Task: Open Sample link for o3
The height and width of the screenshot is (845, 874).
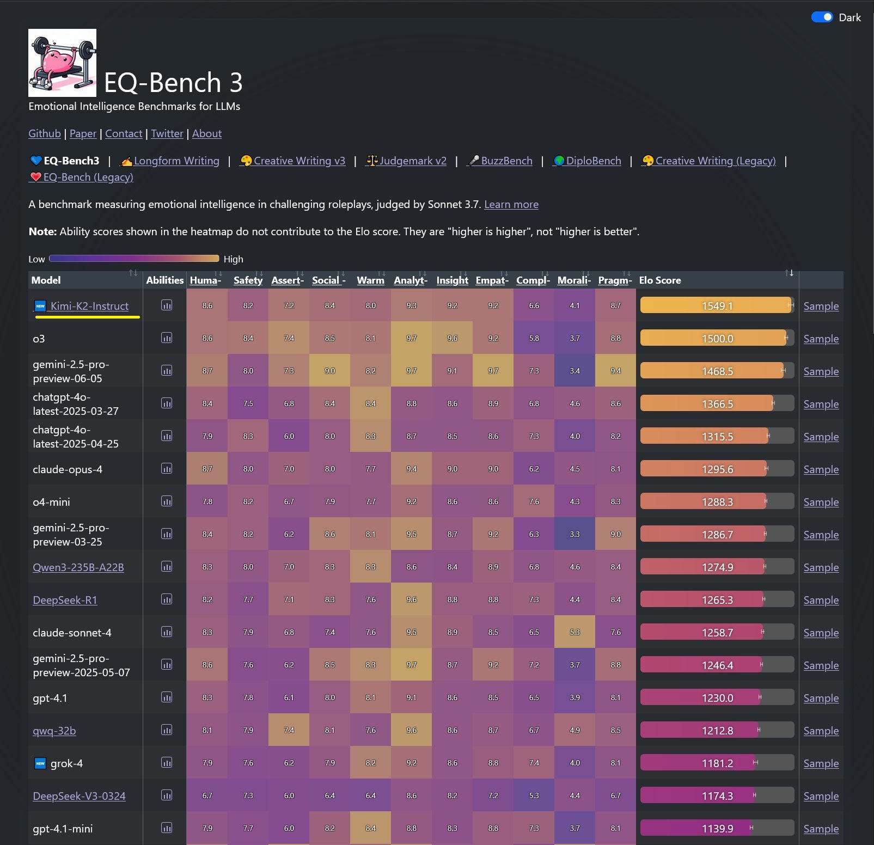Action: tap(821, 339)
